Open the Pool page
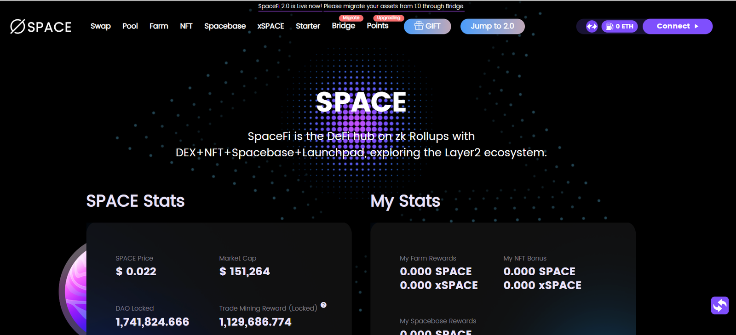The image size is (736, 335). pos(130,26)
